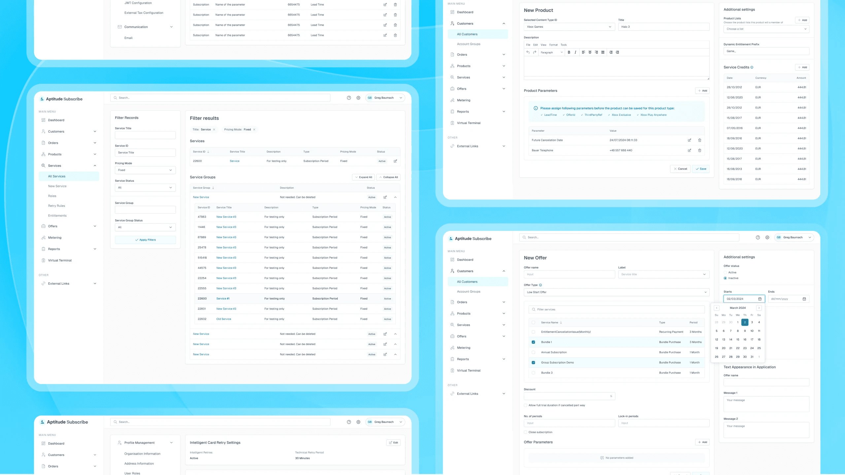Check the Annual Subscription service checkbox
This screenshot has height=475, width=845.
click(533, 352)
